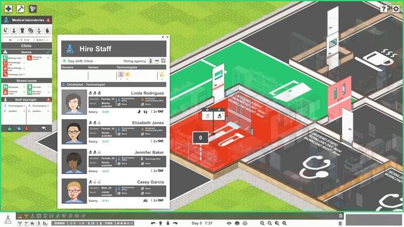Viewport: 404px width, 227px height.
Task: Click the copy rooms icon in department toolbar
Action: [31, 31]
